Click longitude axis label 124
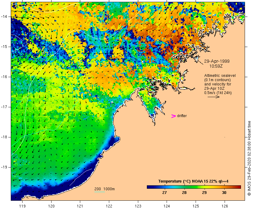The height and width of the screenshot is (209, 253). [x=167, y=206]
